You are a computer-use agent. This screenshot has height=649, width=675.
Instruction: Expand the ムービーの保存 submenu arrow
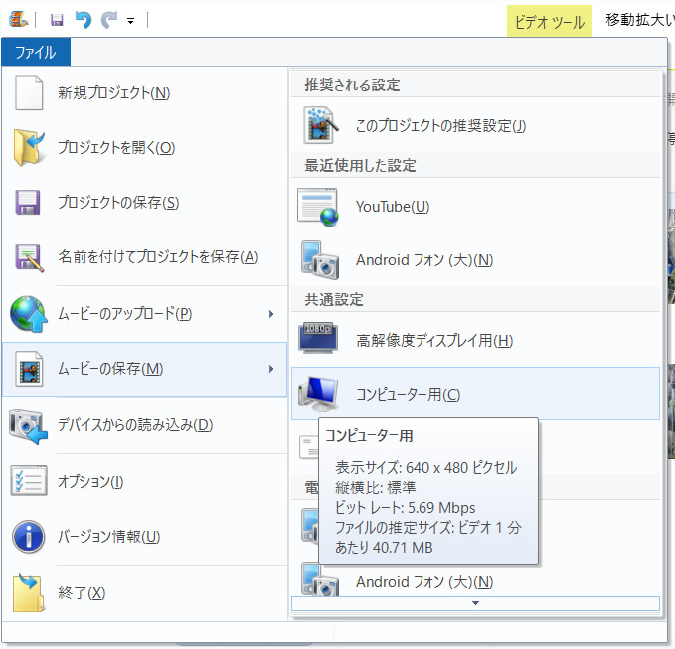271,370
